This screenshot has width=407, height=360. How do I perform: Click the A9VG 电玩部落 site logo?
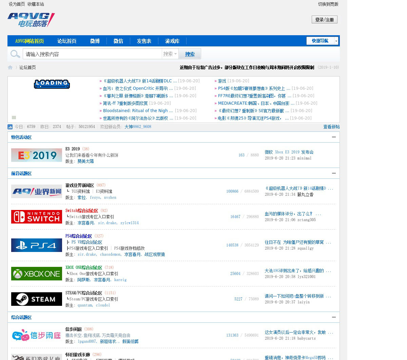[x=31, y=20]
